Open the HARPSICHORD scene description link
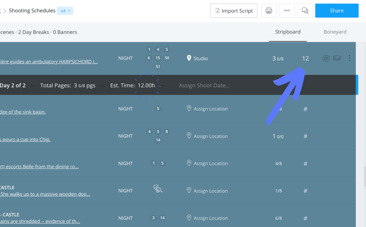The height and width of the screenshot is (227, 366). tap(49, 61)
